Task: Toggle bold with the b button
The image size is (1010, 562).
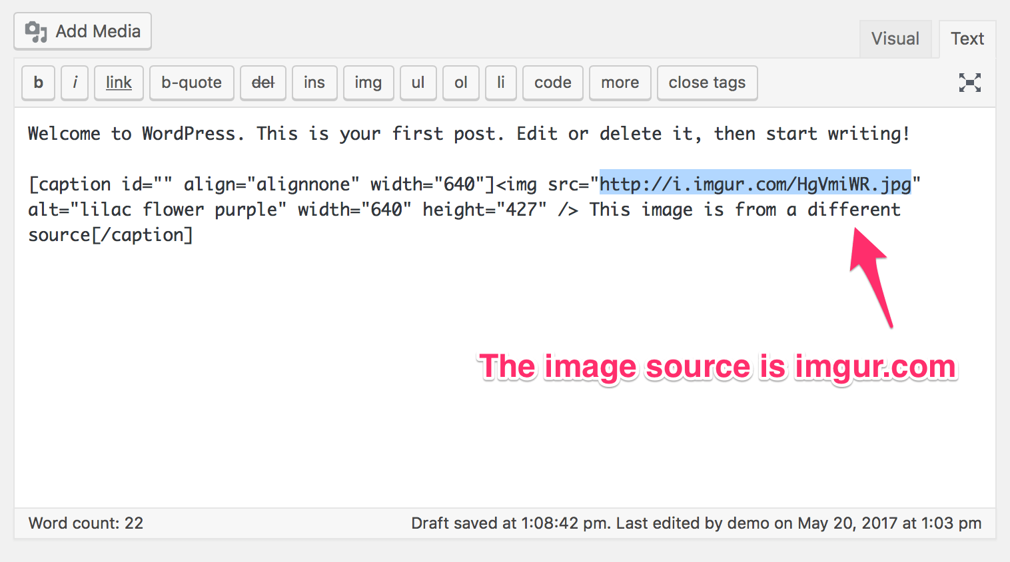Action: [x=39, y=83]
